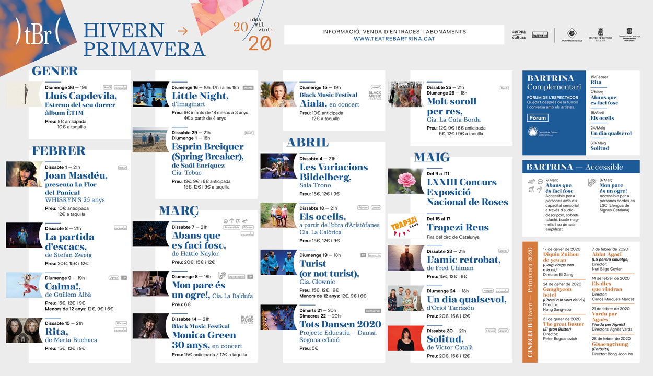Click the dos mil vint 2020 emblem

tap(252, 34)
